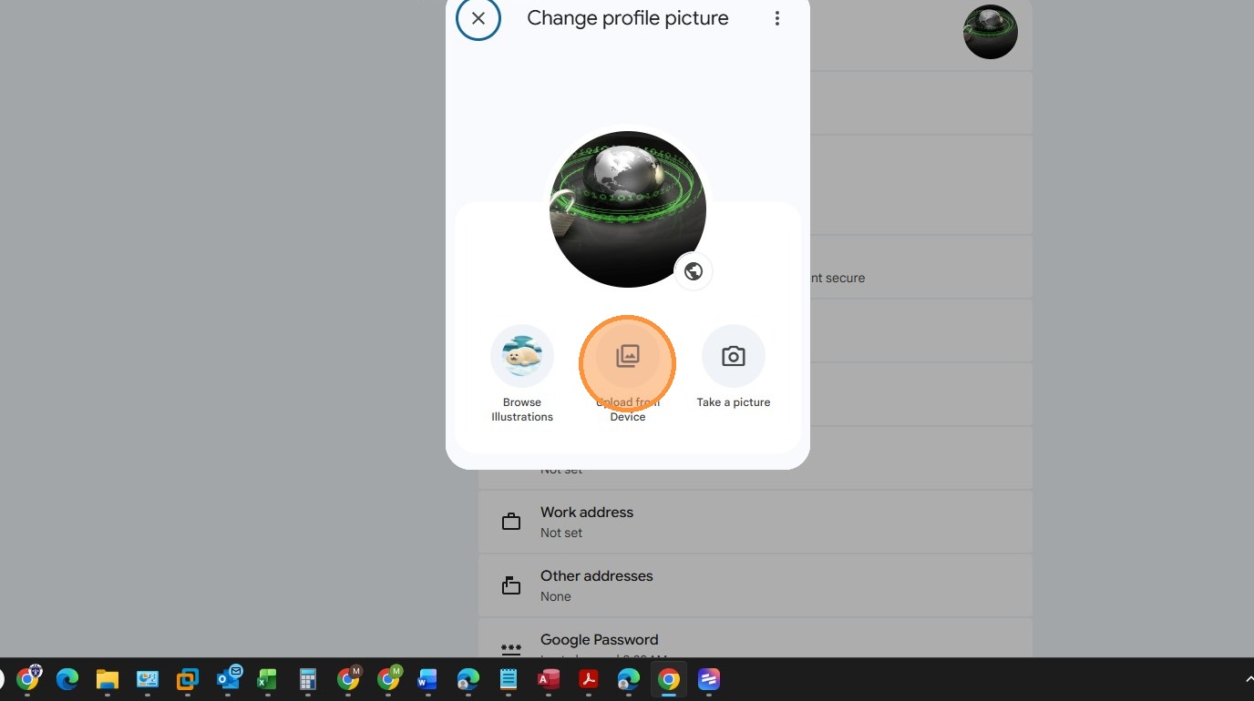Open the VMware icon in the taskbar

[188, 678]
